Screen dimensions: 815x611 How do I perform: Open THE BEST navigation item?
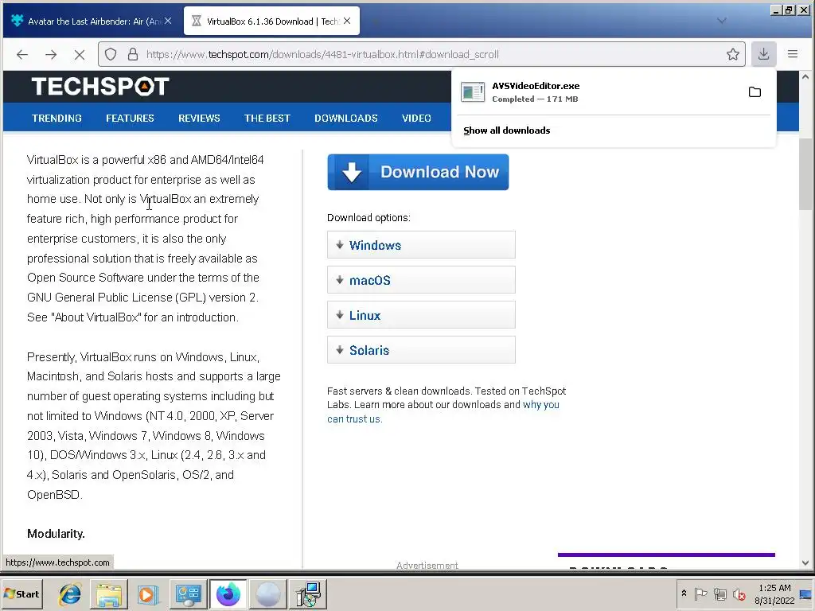click(267, 118)
